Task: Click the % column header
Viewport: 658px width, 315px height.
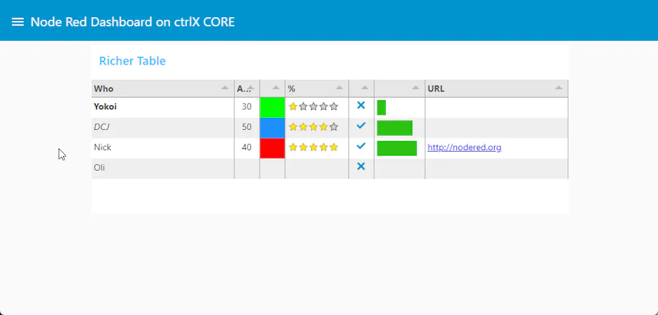Action: coord(317,88)
